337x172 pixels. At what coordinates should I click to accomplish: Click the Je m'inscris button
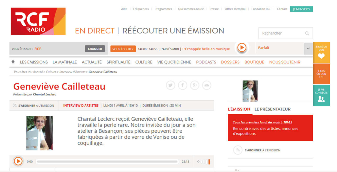pos(301,9)
